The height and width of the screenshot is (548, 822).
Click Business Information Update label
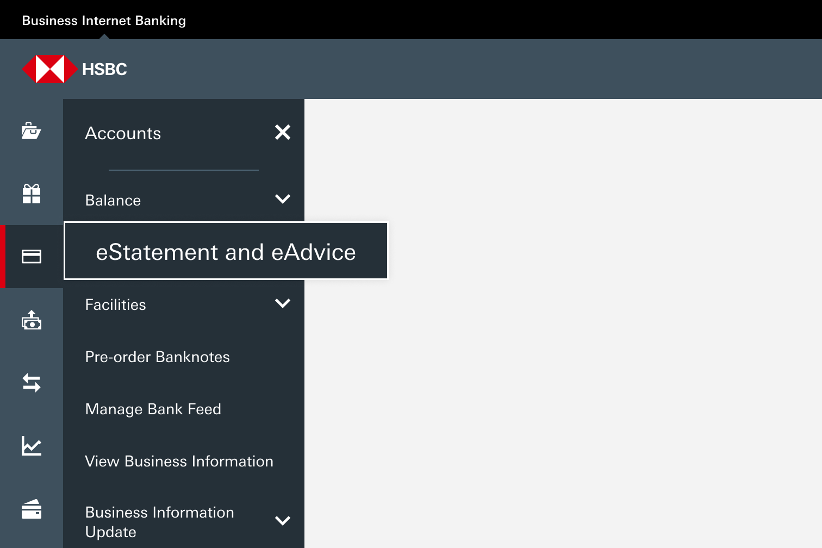click(x=160, y=522)
